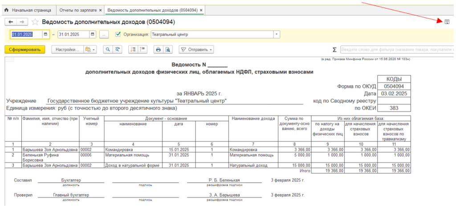Click the start date field 01.01.2025

[26, 35]
